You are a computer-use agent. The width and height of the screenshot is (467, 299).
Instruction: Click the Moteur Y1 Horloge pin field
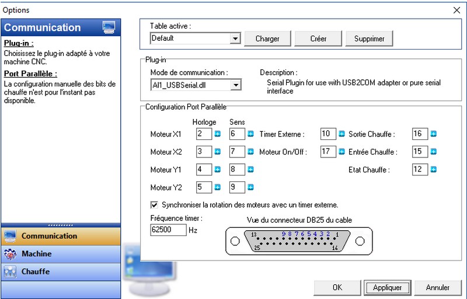204,170
